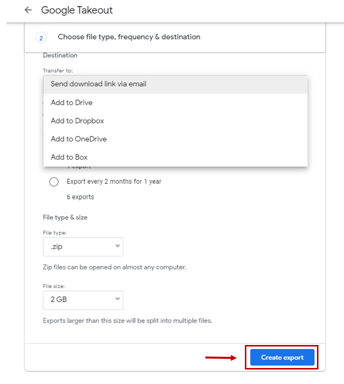Click the 'File type & size' heading
Image resolution: width=344 pixels, height=384 pixels.
(65, 217)
